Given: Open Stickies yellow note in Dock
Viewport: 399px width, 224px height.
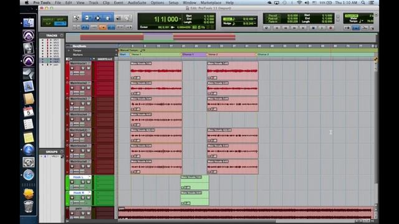Looking at the screenshot, I should (29, 138).
